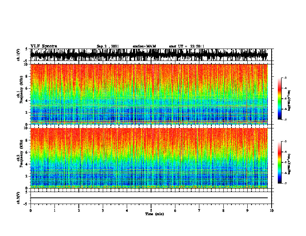306x236 pixels.
Task: Select the "start UT = 22:50: 1" text
Action: [187, 46]
